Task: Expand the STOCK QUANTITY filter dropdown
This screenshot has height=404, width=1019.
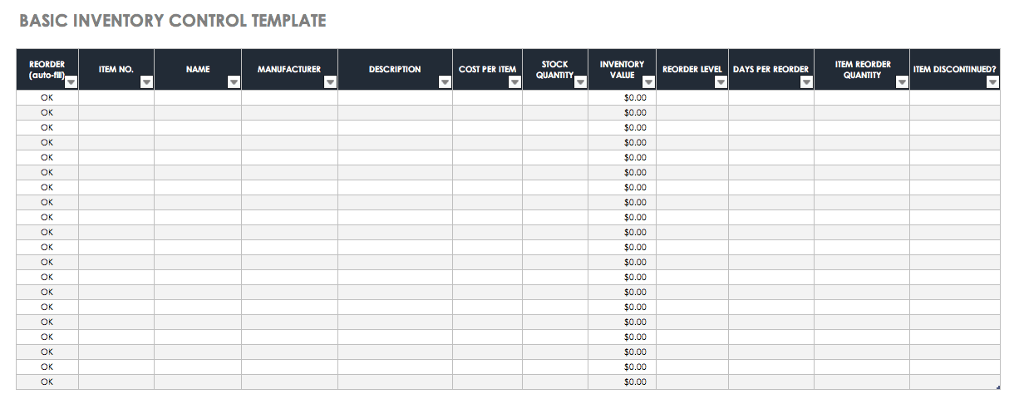Action: 580,81
